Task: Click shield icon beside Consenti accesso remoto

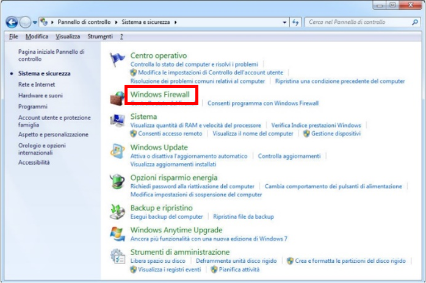Action: (x=133, y=134)
